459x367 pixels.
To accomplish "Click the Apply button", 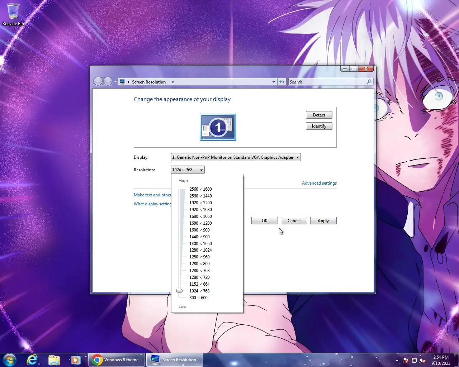I will (x=323, y=221).
